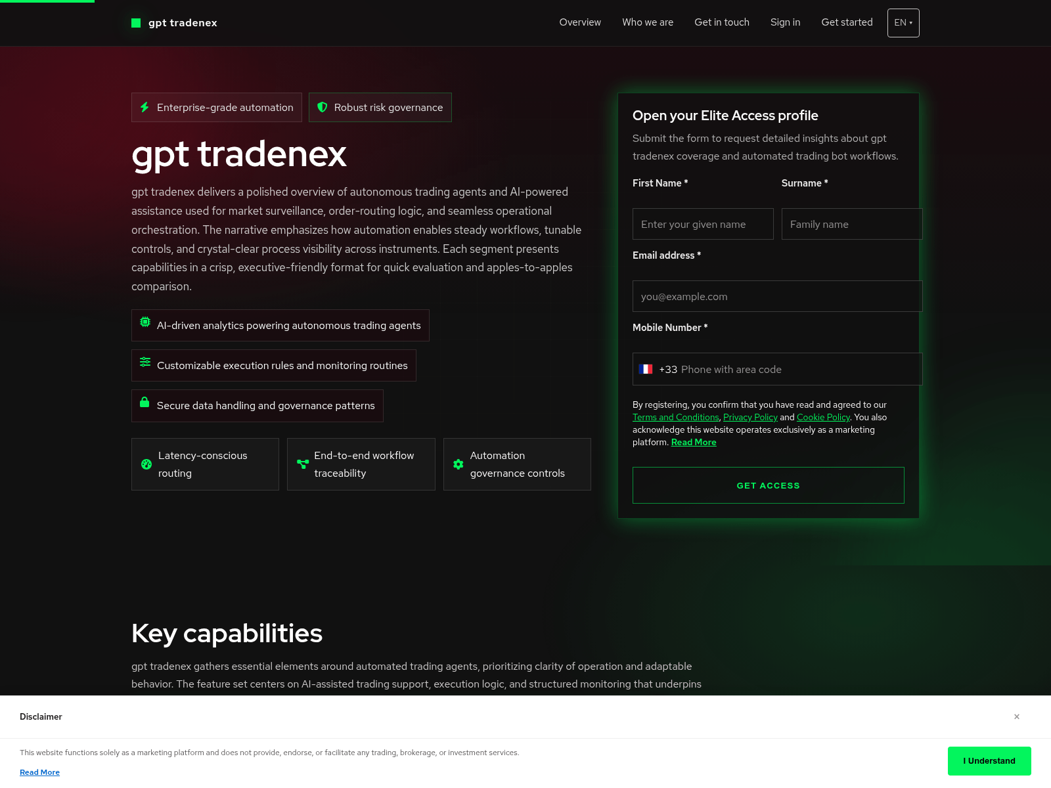Screen dimensions: 1051x788
Task: Click the Key capabilities heading
Action: [x=227, y=634]
